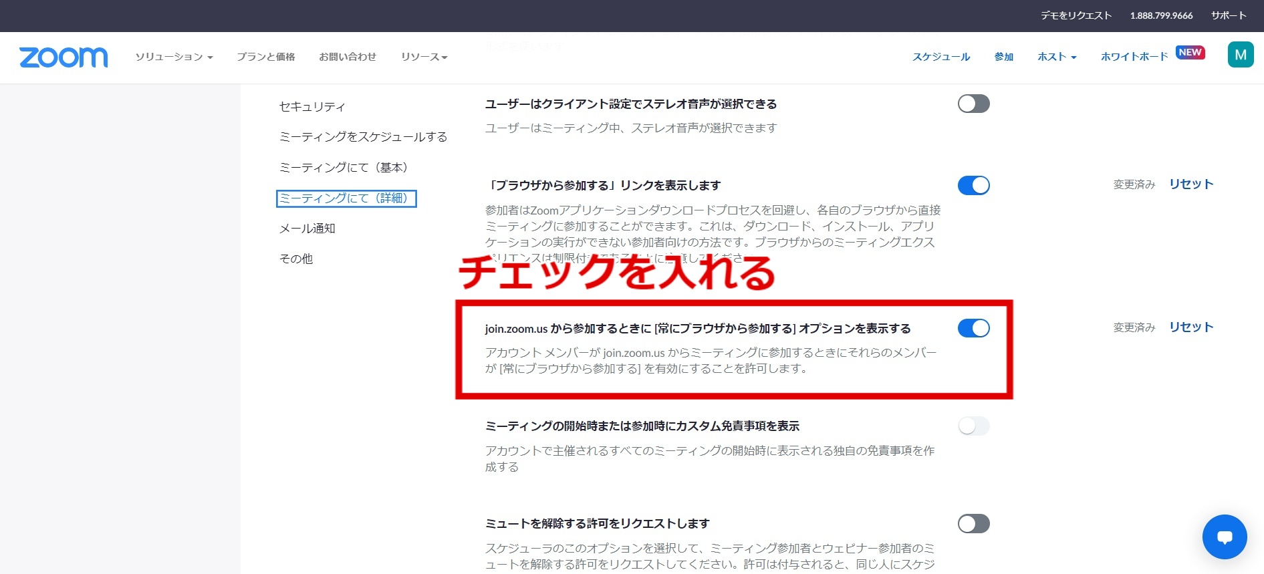Click 変更済み label beside ブラウザから参加する setting

click(x=1134, y=184)
